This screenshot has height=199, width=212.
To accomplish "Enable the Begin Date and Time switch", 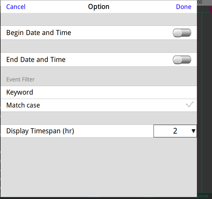I will (x=182, y=33).
